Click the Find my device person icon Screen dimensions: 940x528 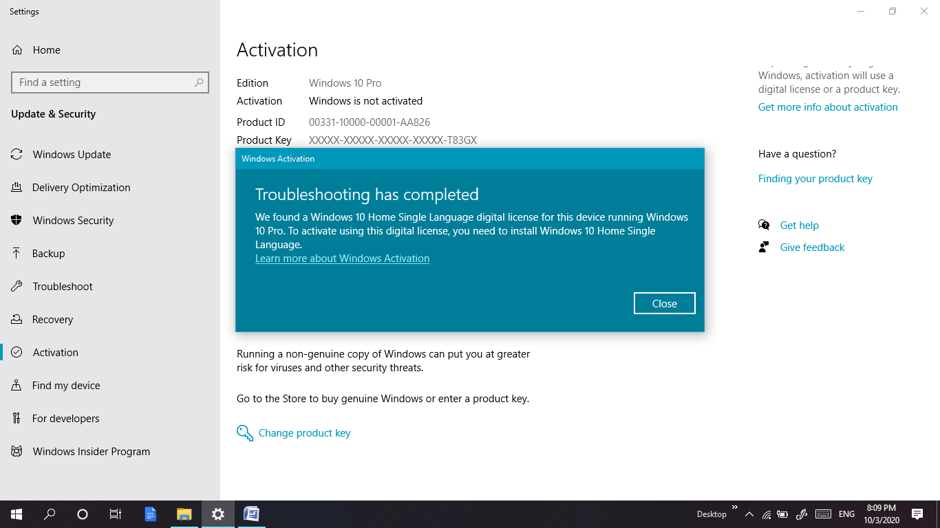pos(17,386)
